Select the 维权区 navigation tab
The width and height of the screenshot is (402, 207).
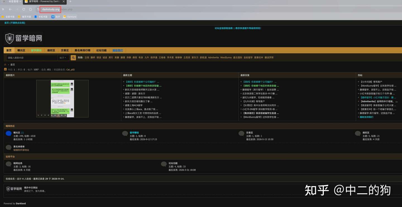coord(51,50)
